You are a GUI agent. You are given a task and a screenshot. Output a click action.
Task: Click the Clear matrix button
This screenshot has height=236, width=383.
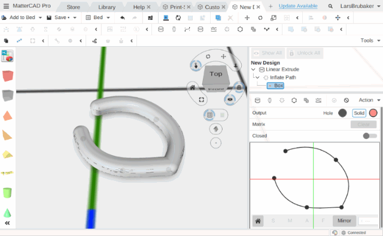(x=363, y=125)
